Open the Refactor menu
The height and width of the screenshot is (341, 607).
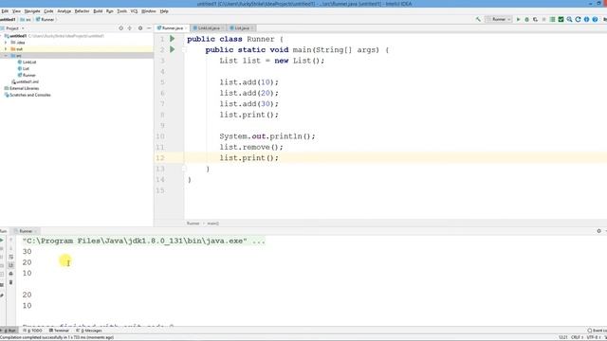point(83,11)
